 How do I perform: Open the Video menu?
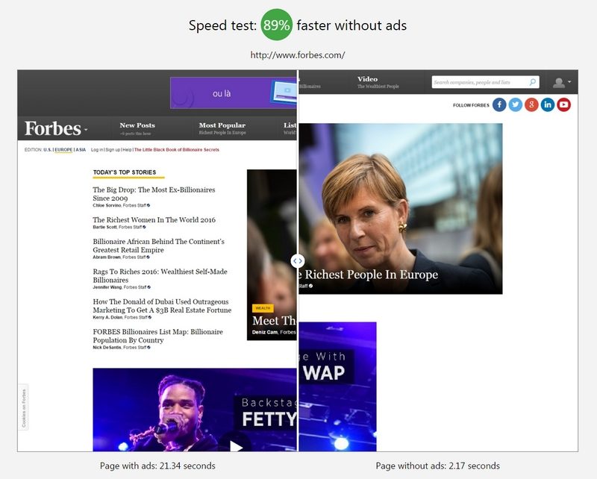(x=378, y=82)
